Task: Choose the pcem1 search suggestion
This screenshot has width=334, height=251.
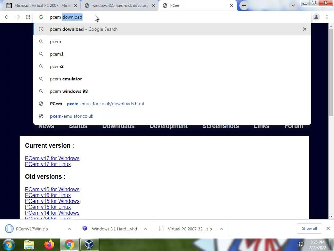Action: [x=172, y=54]
